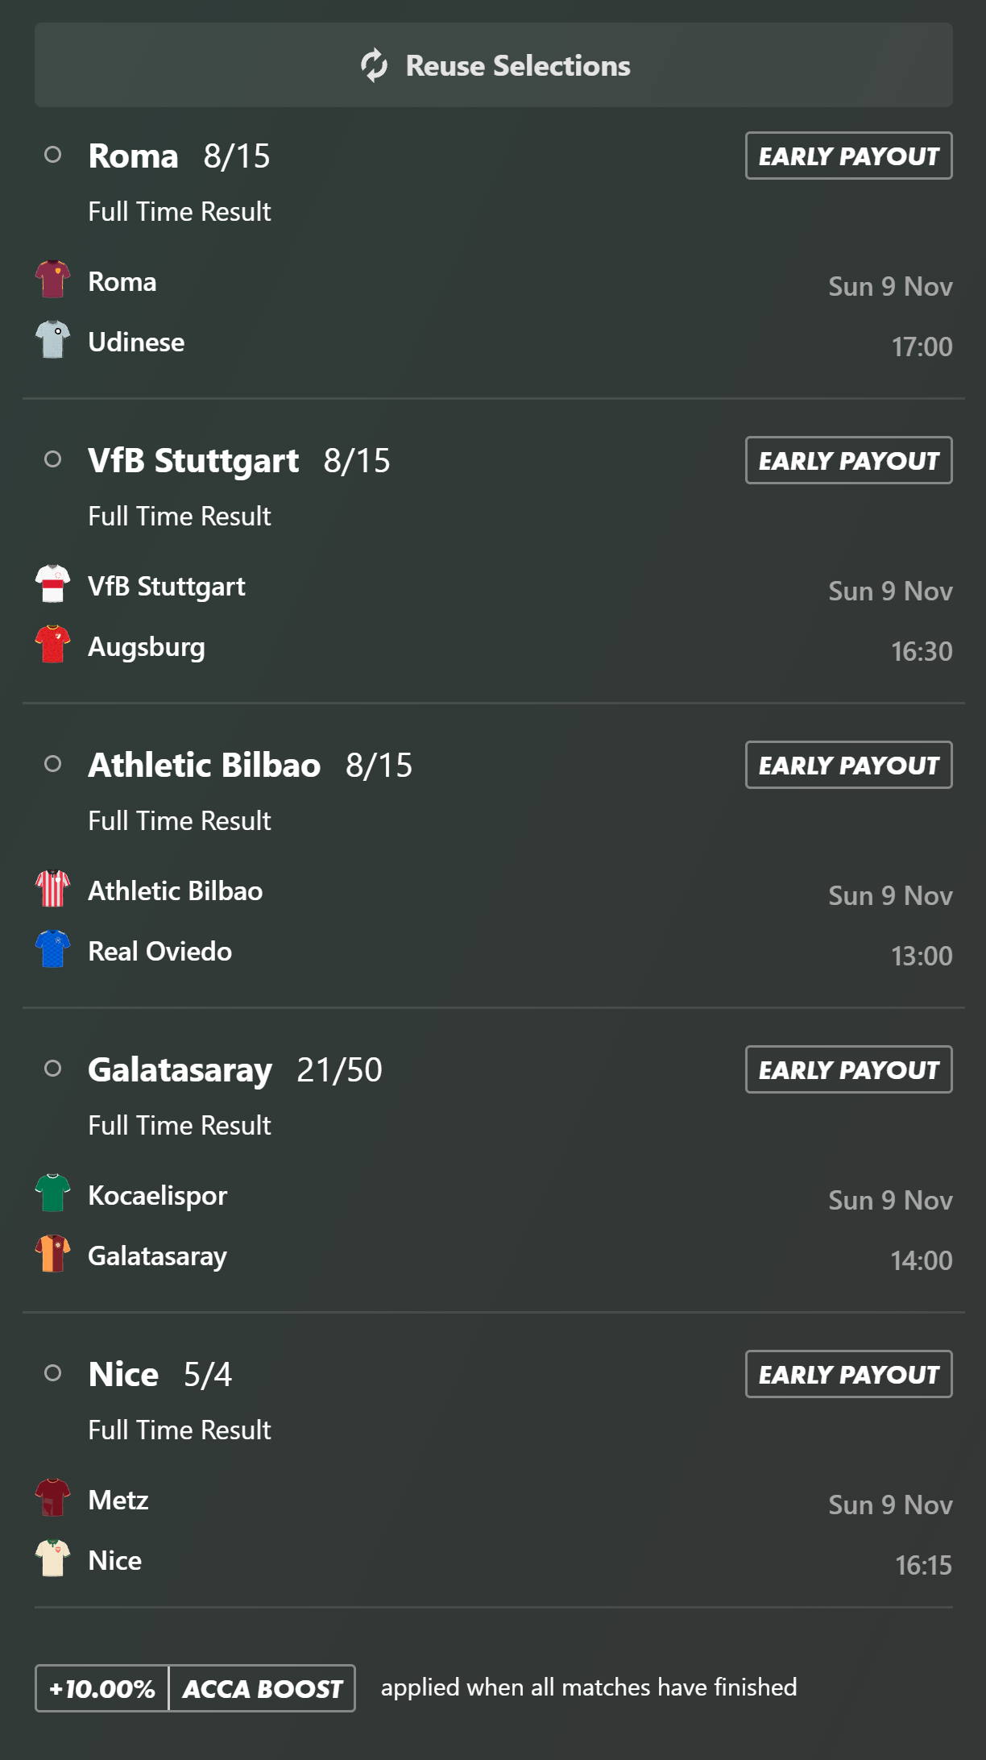Click the Reuse Selections refresh icon
This screenshot has height=1760, width=986.
(375, 65)
